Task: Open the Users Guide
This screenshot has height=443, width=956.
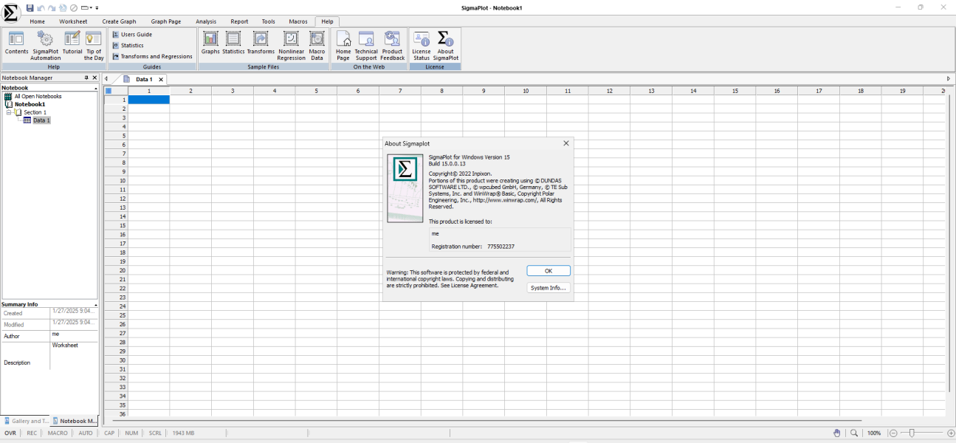Action: pyautogui.click(x=132, y=35)
